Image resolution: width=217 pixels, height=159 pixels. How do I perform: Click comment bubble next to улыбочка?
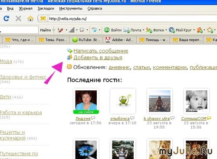[x=132, y=118]
